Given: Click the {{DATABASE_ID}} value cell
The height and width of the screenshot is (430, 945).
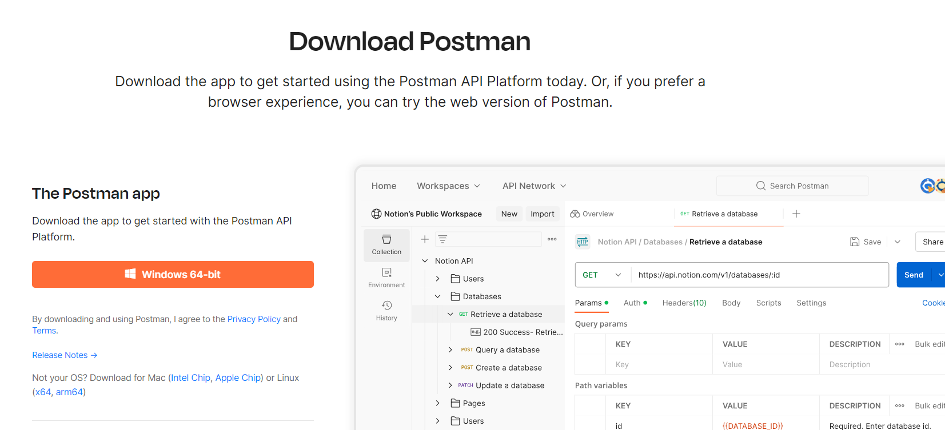Looking at the screenshot, I should tap(753, 426).
